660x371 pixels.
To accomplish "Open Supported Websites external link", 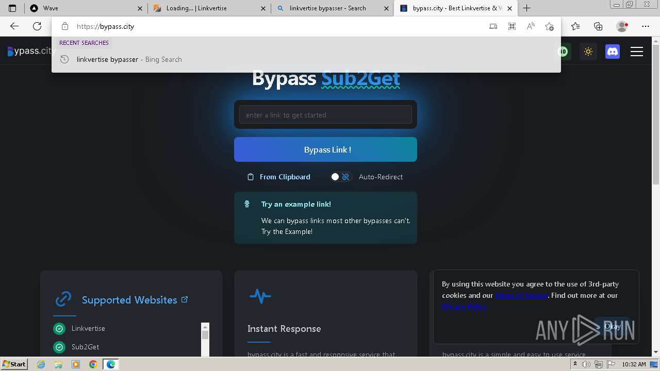I will pyautogui.click(x=185, y=299).
